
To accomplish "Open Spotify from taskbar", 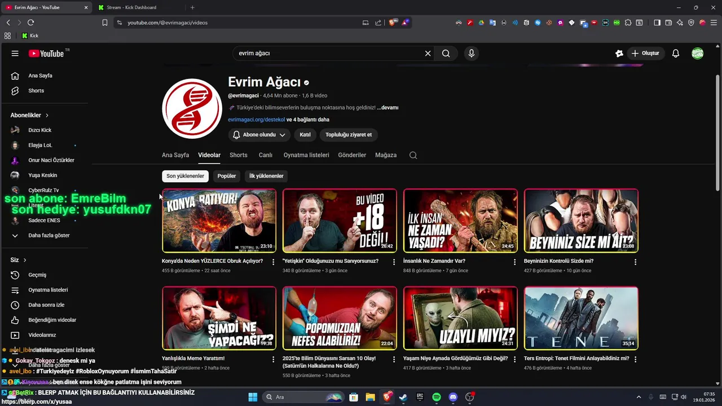I will [x=437, y=397].
